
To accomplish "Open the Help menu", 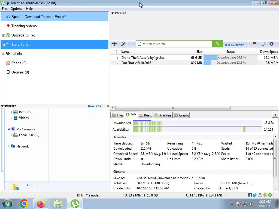I will click(x=29, y=9).
